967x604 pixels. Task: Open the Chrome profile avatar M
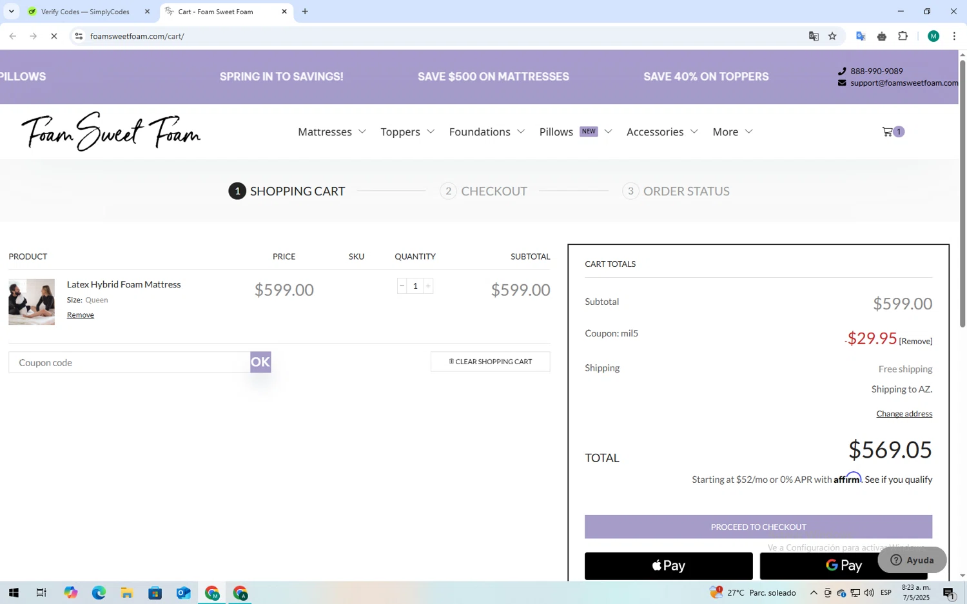[933, 36]
